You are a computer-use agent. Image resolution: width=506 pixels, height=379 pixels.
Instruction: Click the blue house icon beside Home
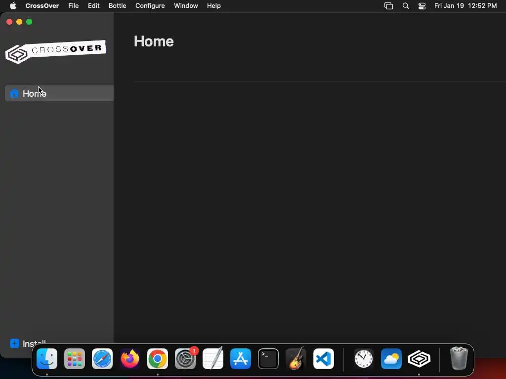pyautogui.click(x=14, y=93)
